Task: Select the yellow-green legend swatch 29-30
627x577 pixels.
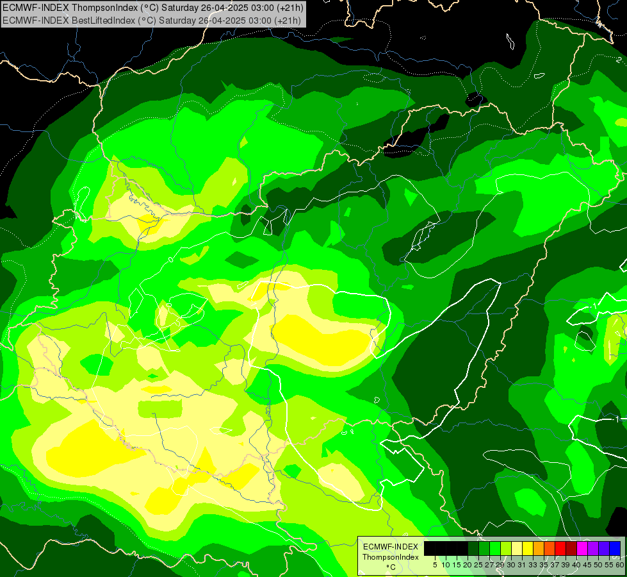Action: [506, 548]
